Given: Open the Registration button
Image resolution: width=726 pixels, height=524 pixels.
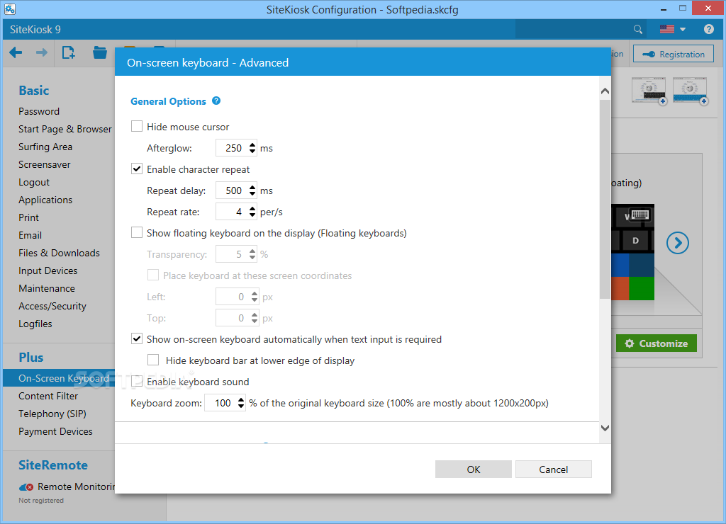Looking at the screenshot, I should (x=675, y=54).
